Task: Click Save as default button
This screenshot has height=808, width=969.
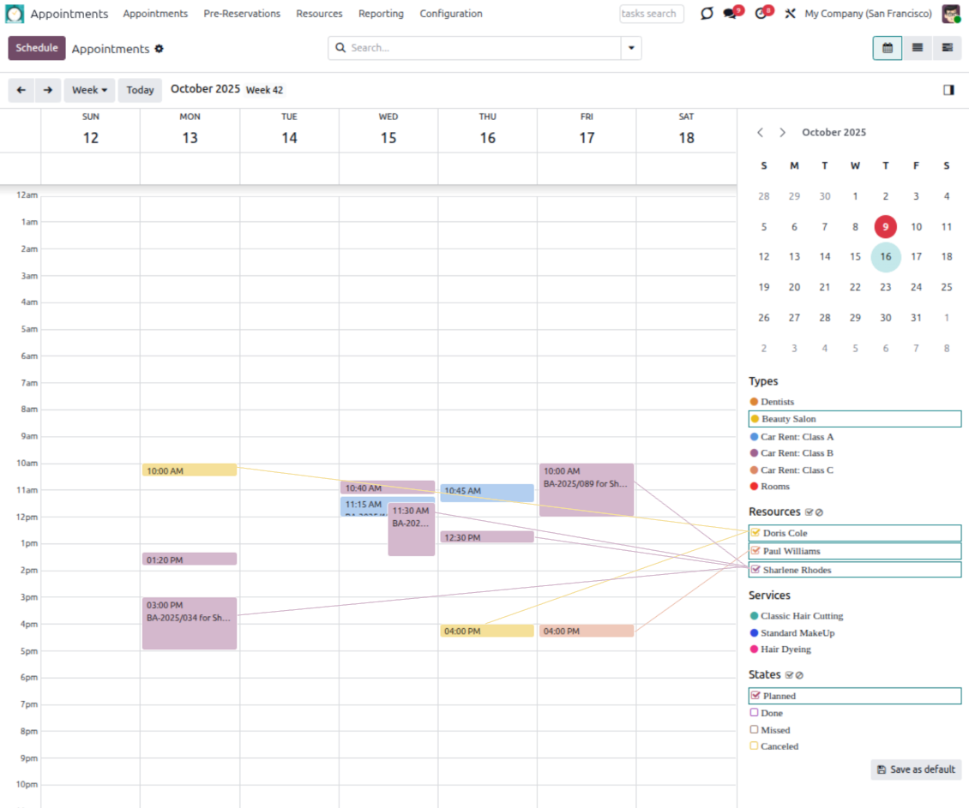Action: (916, 769)
